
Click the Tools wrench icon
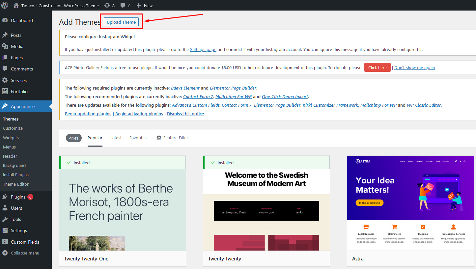point(5,219)
